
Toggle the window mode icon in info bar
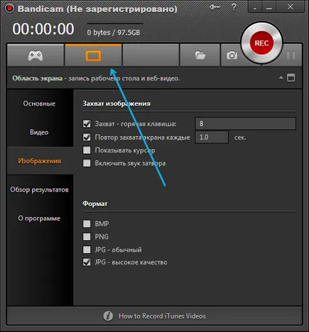click(291, 78)
